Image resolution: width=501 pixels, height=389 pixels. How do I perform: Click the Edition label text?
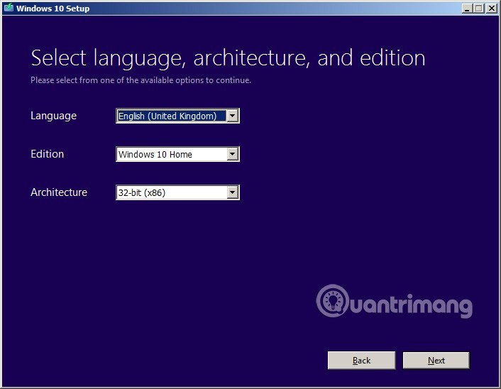coord(48,154)
